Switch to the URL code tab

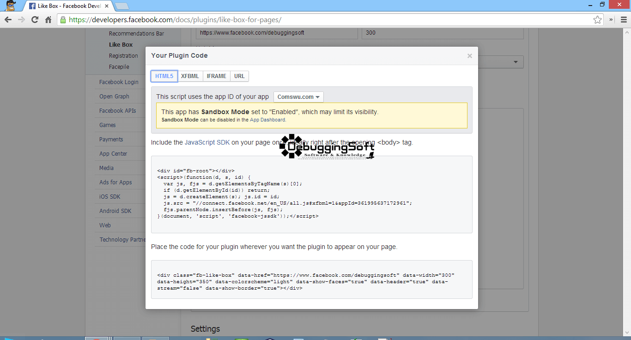[x=239, y=76]
